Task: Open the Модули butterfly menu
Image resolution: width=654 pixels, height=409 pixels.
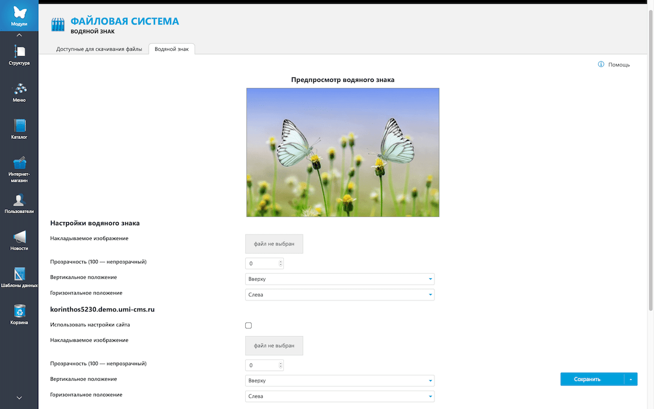Action: [x=19, y=16]
